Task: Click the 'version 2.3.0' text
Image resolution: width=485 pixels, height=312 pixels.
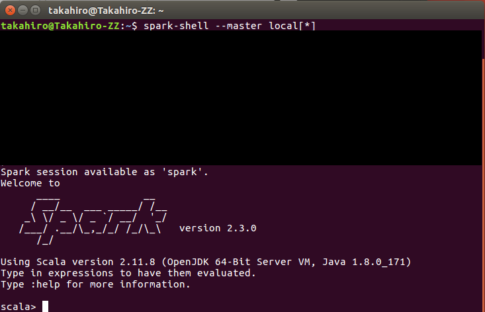Action: (x=218, y=228)
